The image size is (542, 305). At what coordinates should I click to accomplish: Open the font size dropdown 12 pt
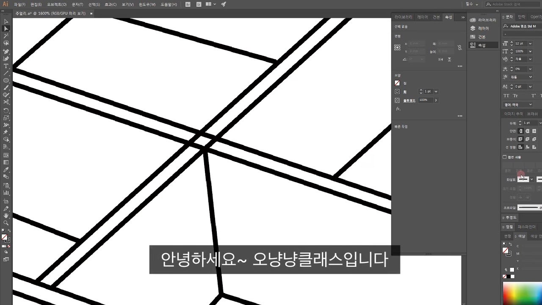[x=530, y=44]
